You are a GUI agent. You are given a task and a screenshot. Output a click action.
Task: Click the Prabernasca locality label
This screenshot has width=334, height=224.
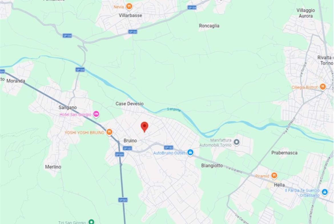(x=284, y=153)
